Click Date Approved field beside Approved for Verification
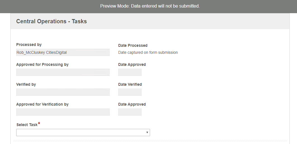 point(130,112)
